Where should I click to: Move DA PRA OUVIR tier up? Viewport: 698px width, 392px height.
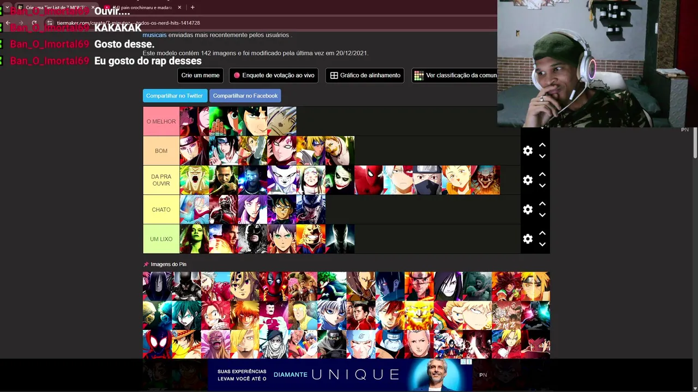542,175
